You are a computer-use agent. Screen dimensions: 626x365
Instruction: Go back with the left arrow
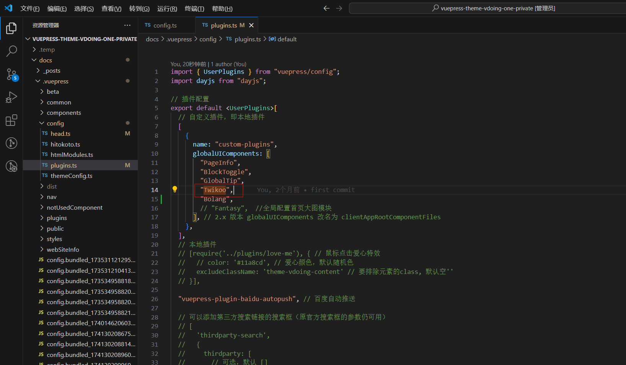click(x=326, y=8)
